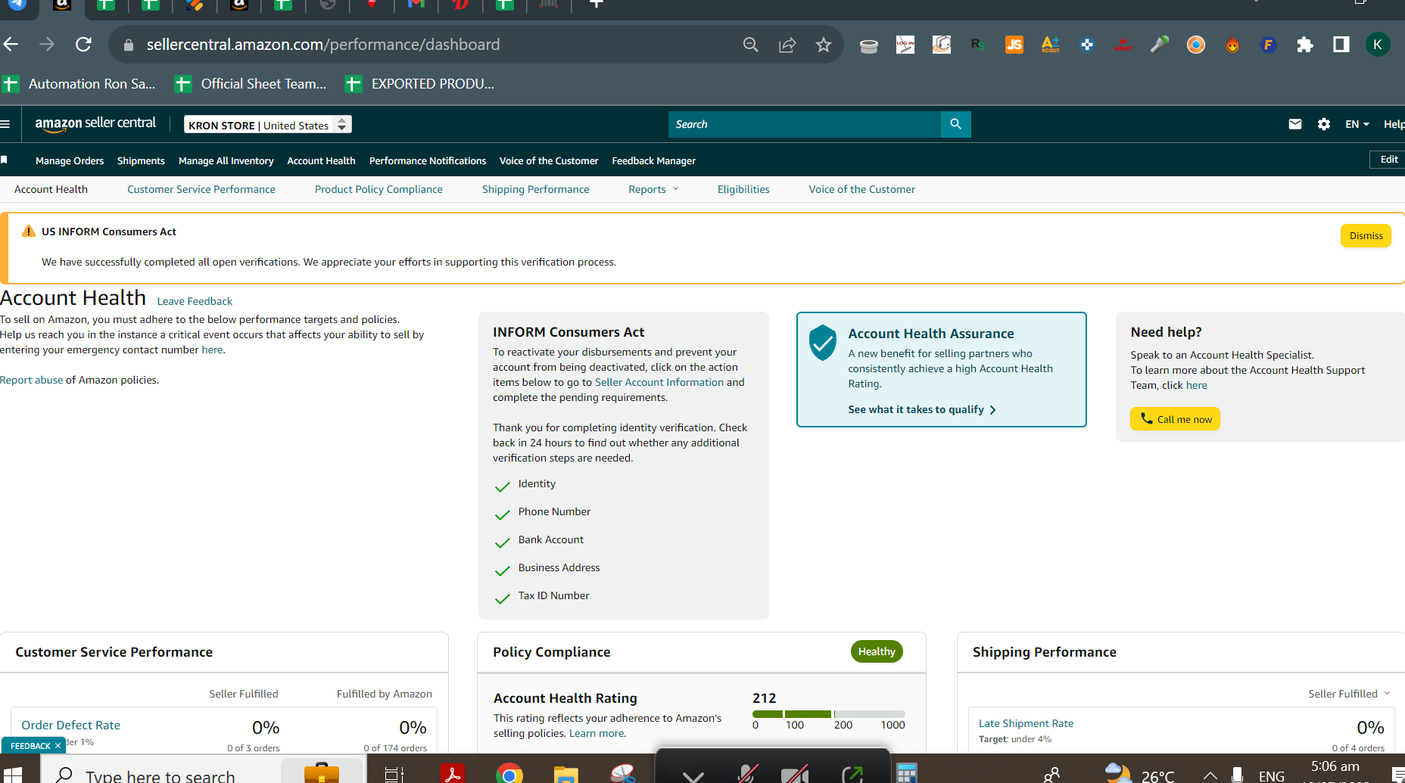This screenshot has width=1405, height=783.
Task: Toggle the Chrome side panel
Action: pos(1341,45)
